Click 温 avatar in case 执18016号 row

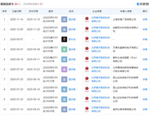coord(64,109)
